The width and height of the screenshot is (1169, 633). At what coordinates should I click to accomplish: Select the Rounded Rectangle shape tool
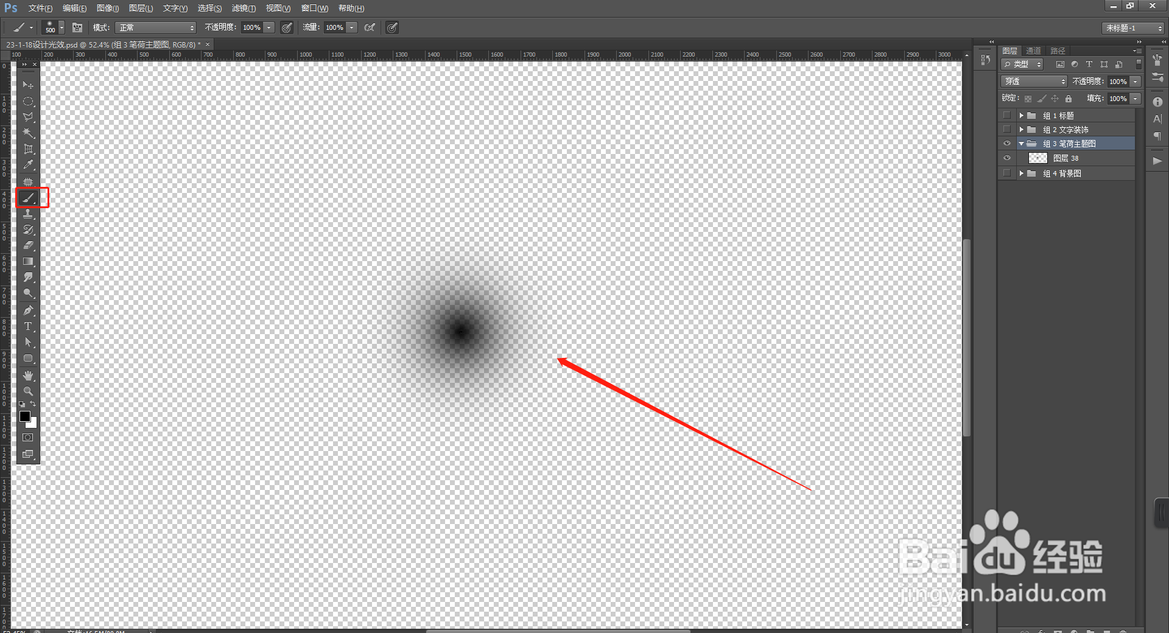pyautogui.click(x=28, y=358)
